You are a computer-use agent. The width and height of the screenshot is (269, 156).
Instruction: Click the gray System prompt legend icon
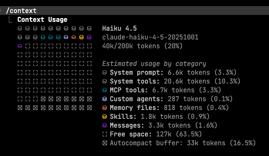tap(105, 72)
